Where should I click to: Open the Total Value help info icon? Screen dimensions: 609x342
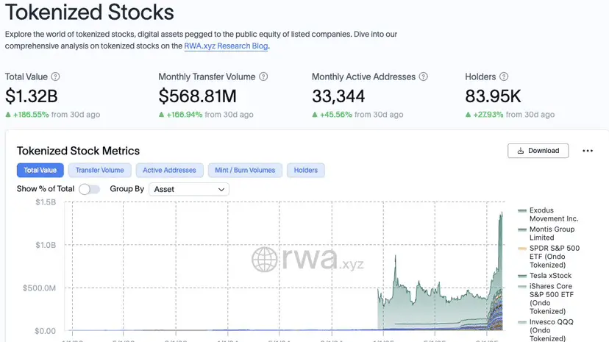point(56,76)
